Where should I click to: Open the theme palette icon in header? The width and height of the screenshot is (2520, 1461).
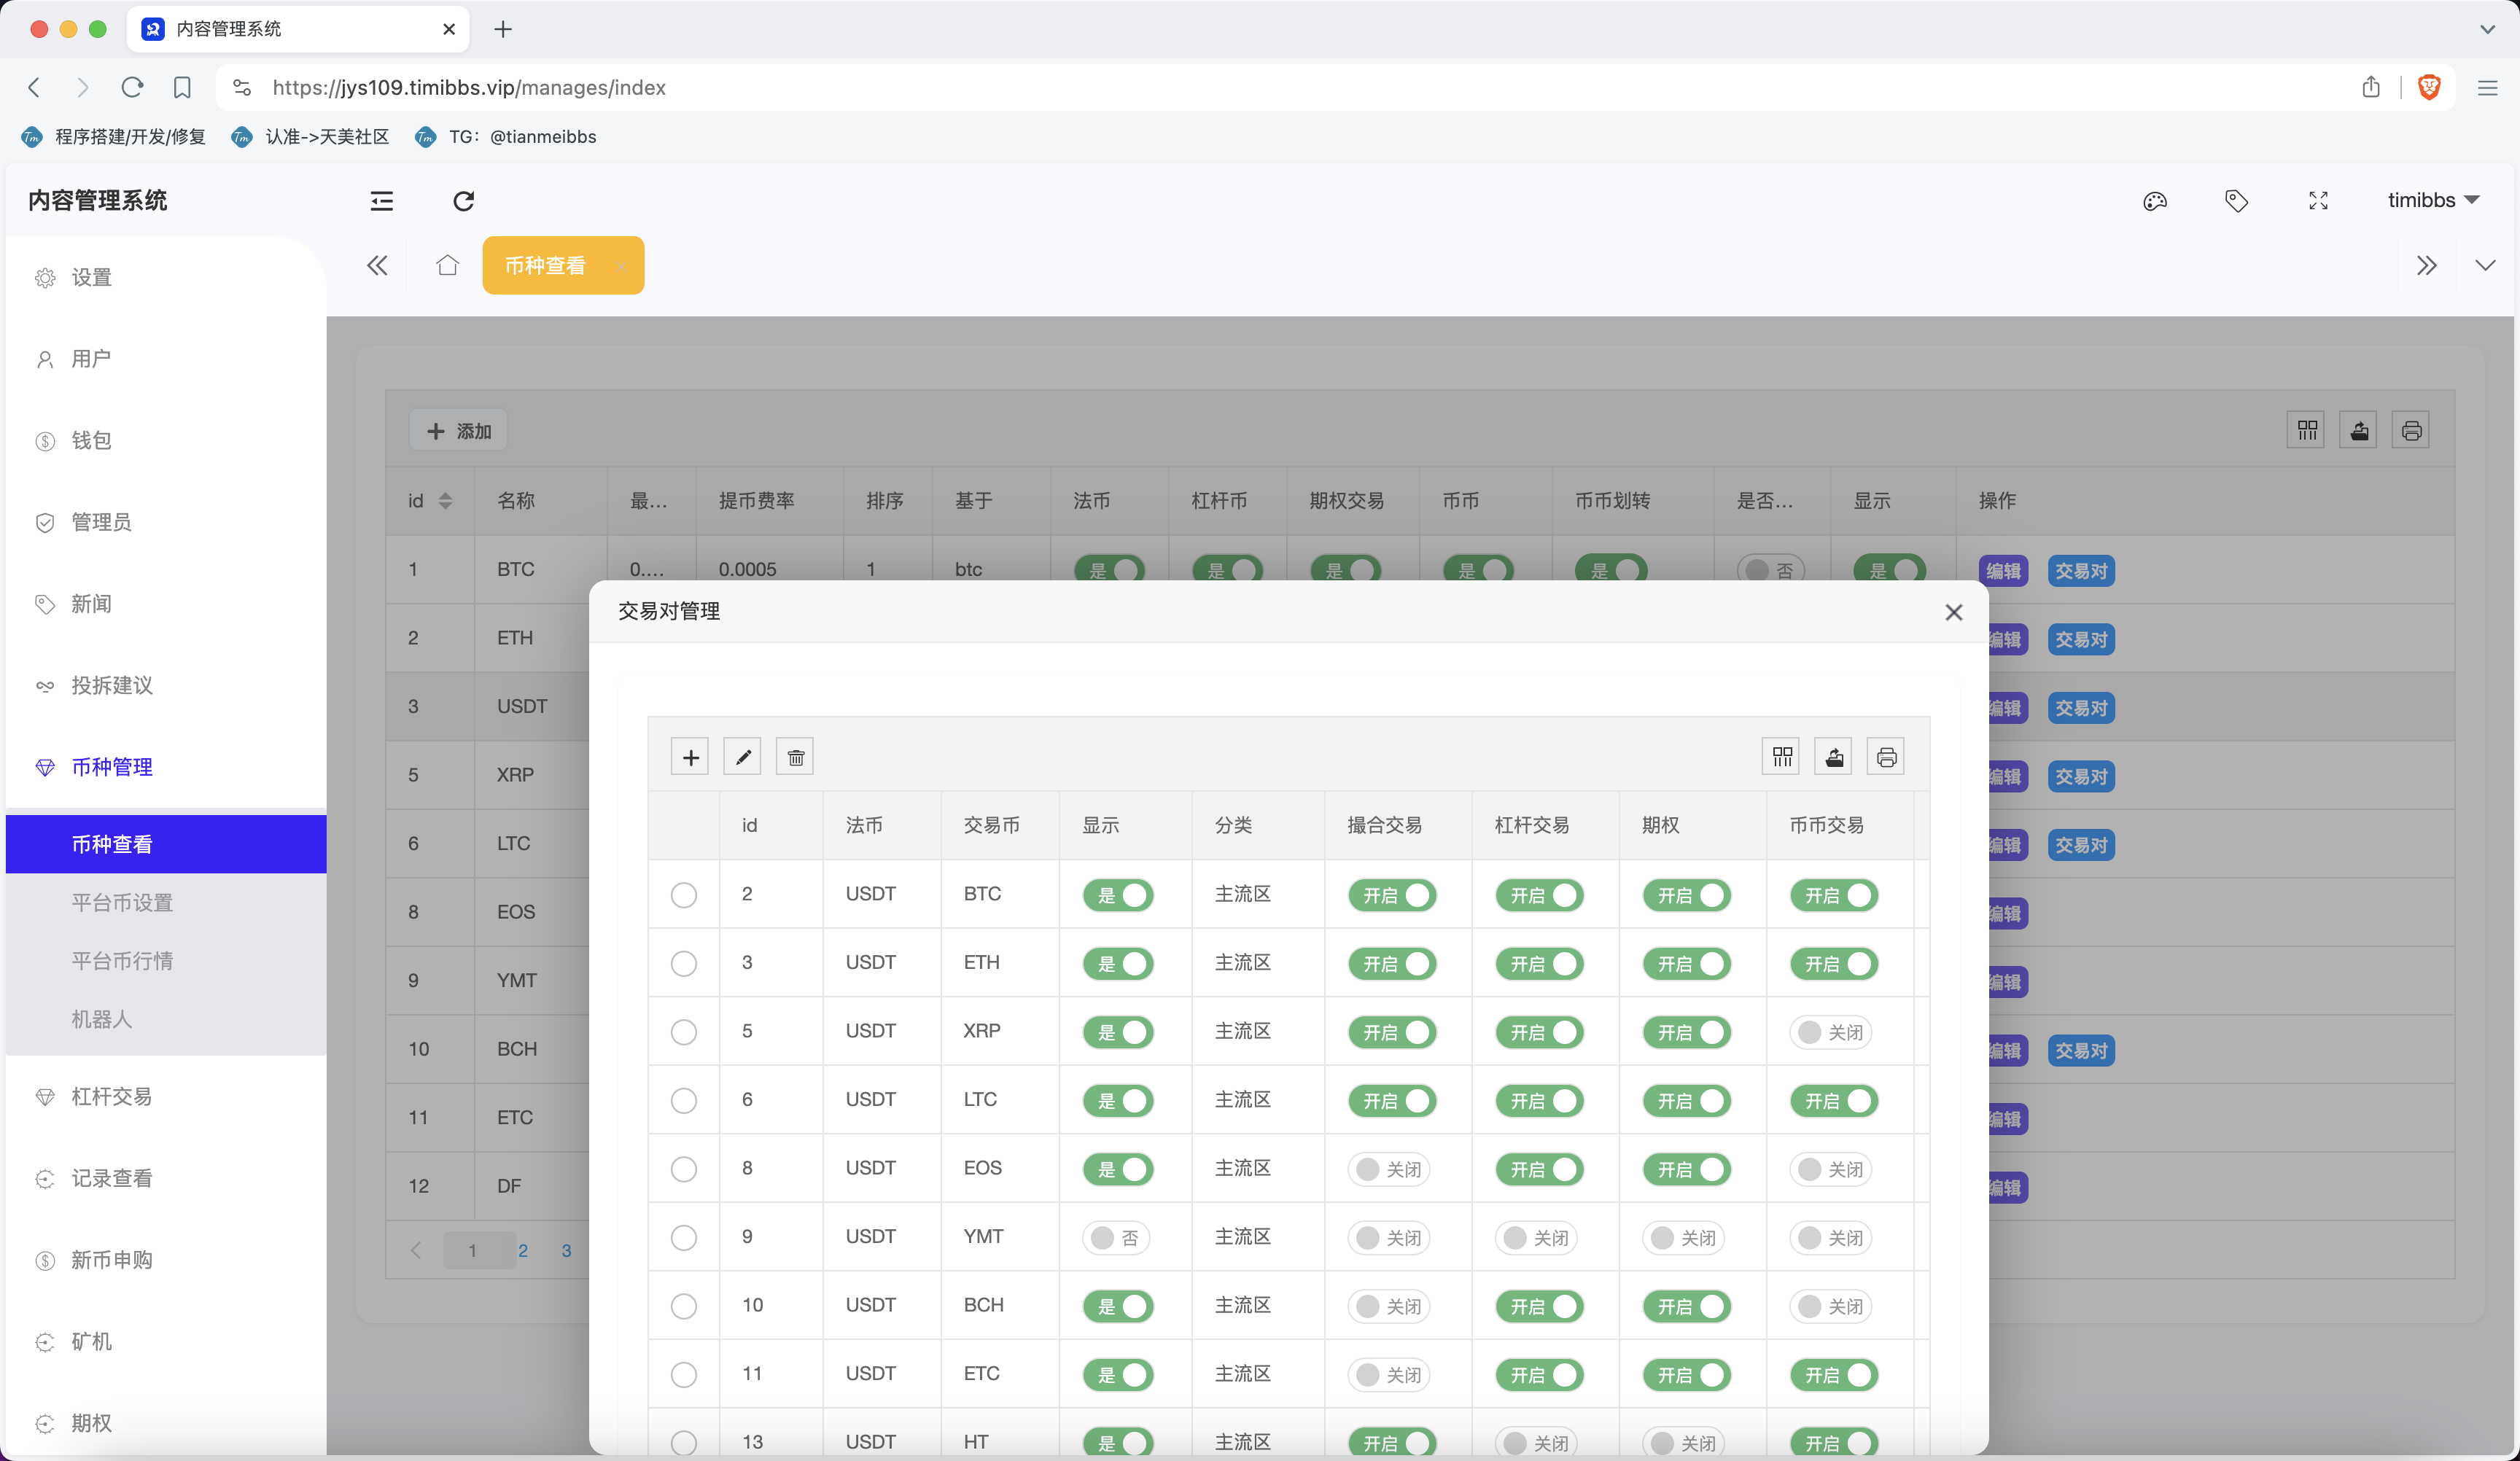click(2155, 201)
